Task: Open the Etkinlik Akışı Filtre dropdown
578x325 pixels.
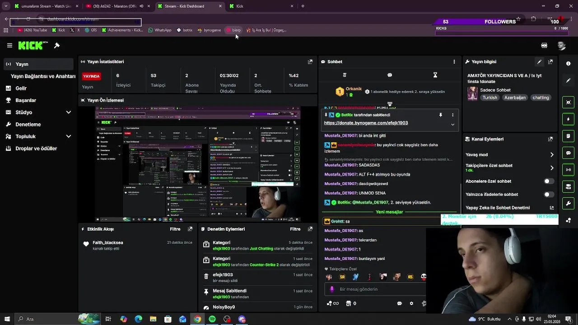Action: pos(175,229)
